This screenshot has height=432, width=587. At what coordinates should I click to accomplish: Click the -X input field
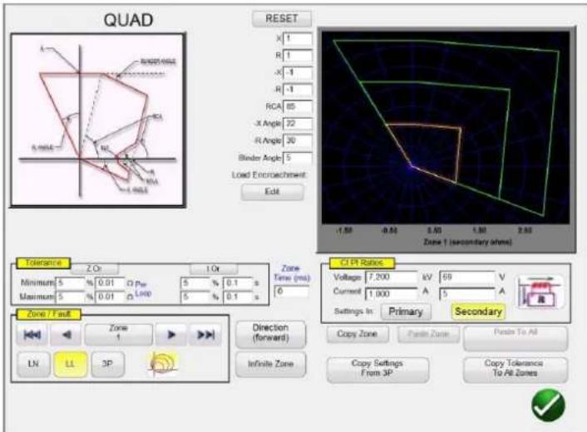click(298, 72)
